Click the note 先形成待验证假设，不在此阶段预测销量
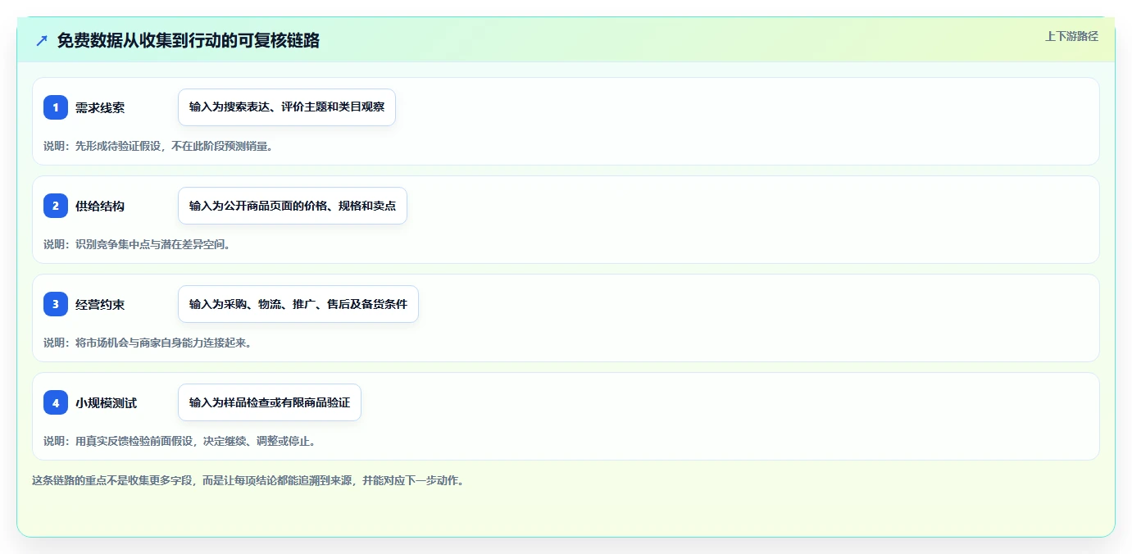Image resolution: width=1132 pixels, height=554 pixels. click(158, 146)
